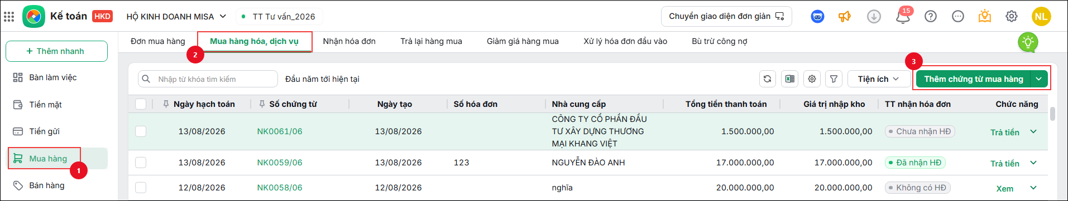Click the orange lightbulb alert icon
Viewport: 1068px width, 201px height.
[x=985, y=16]
